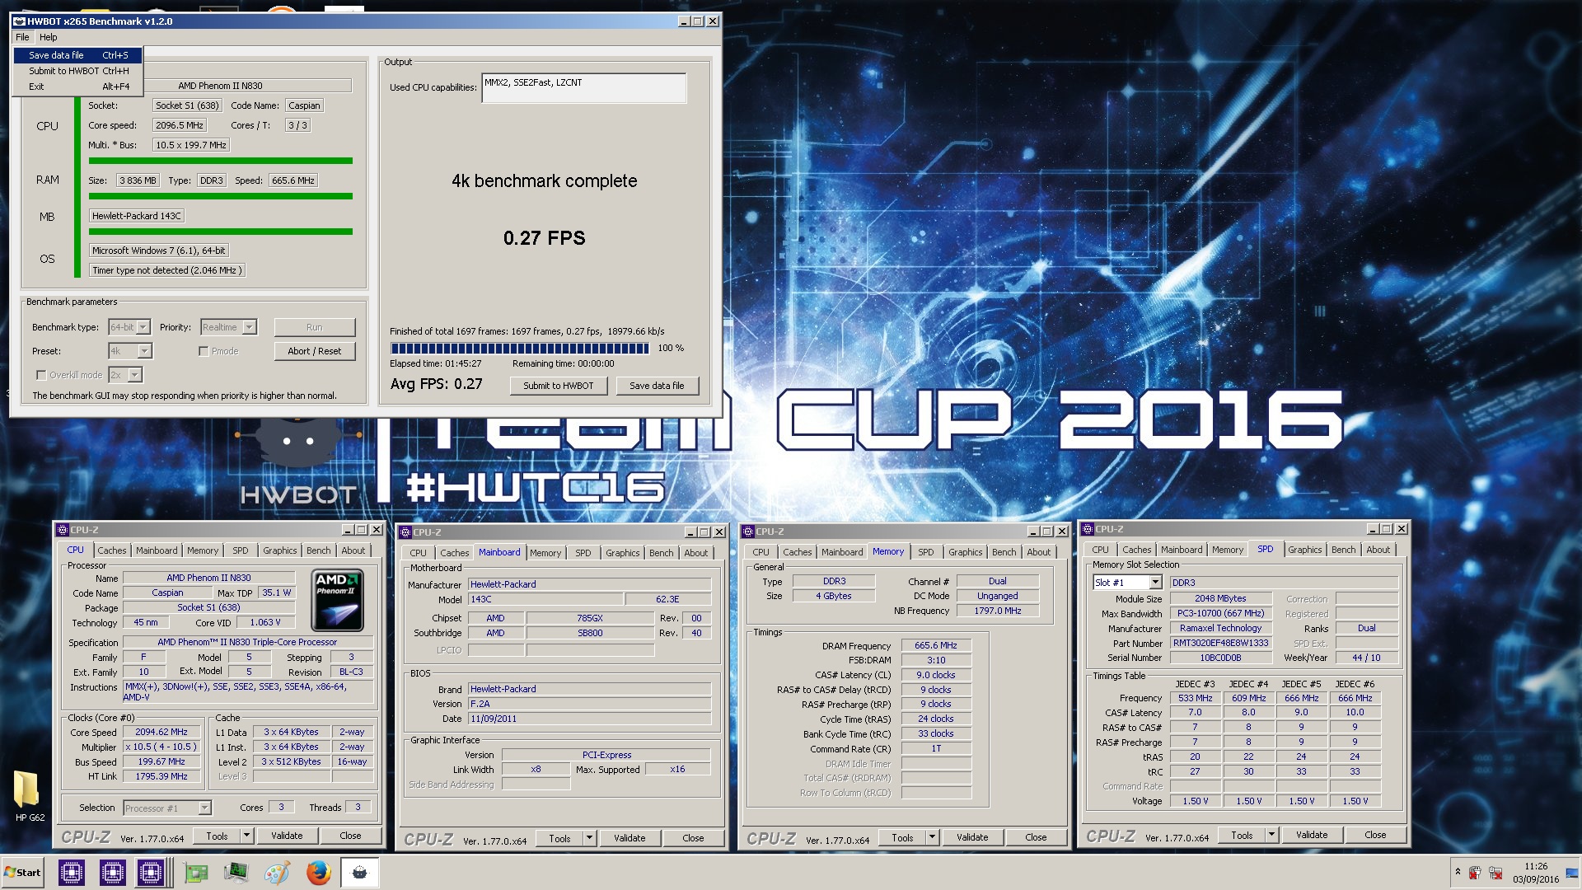Click the green CPU status bar
The image size is (1582, 890).
pos(221,161)
